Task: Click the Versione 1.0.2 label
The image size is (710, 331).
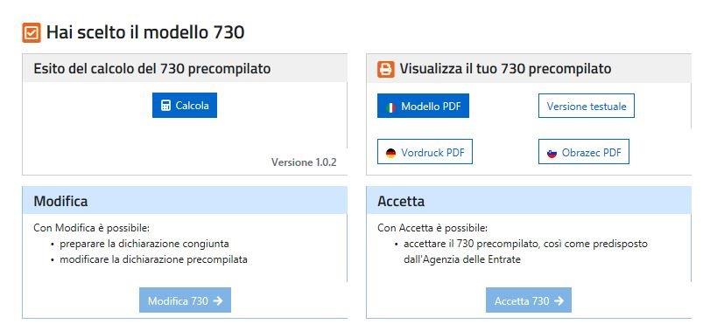Action: tap(304, 162)
